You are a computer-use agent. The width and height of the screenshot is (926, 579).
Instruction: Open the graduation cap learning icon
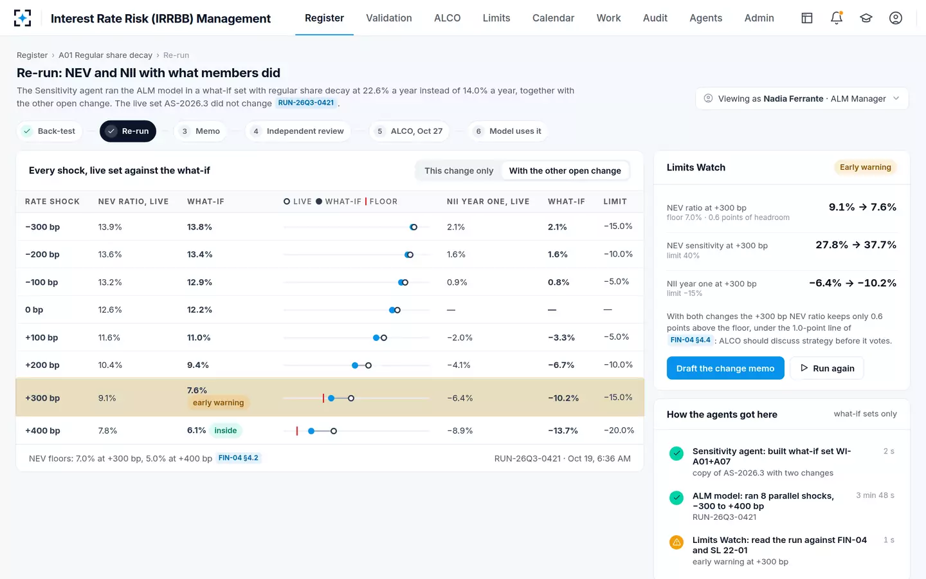(x=866, y=18)
